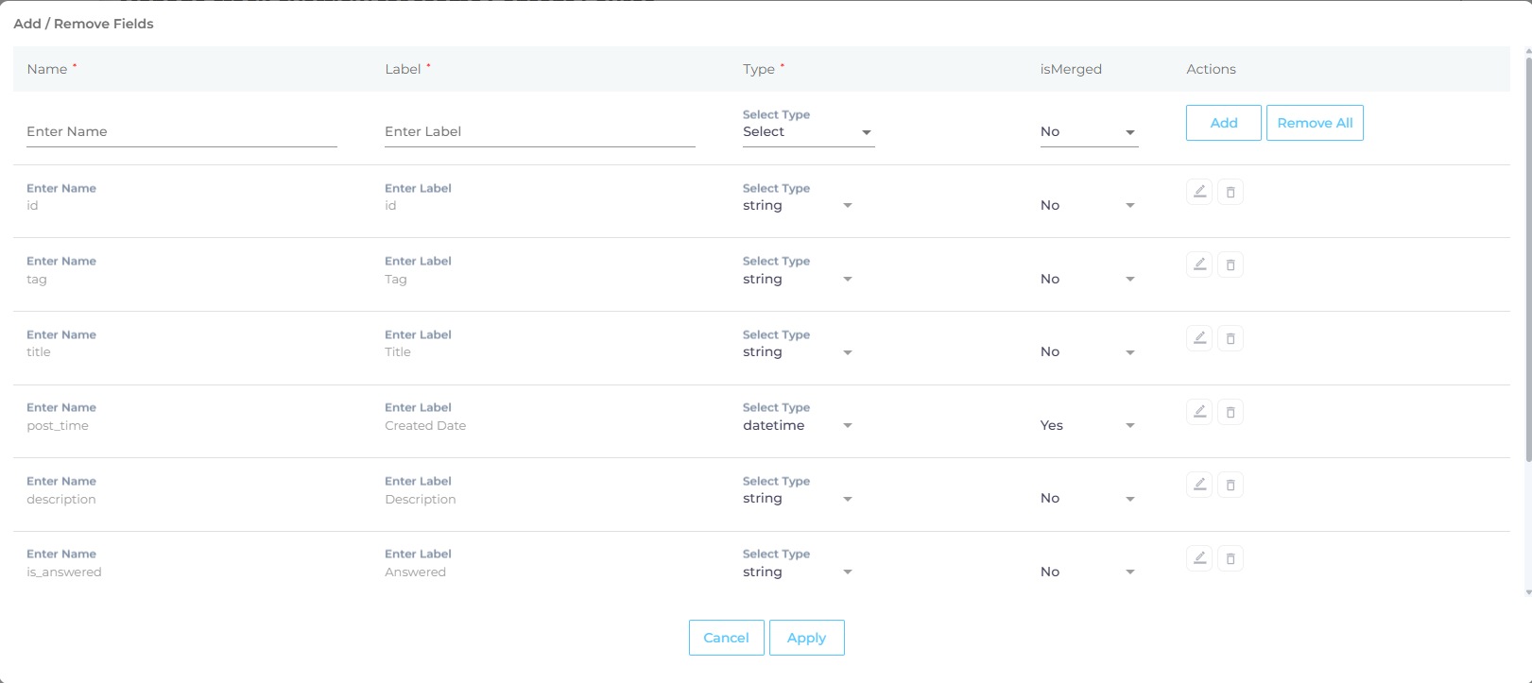Open isMerged dropdown in the new field row
1532x683 pixels.
coord(1088,132)
